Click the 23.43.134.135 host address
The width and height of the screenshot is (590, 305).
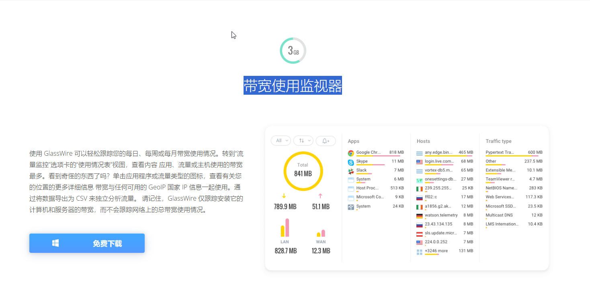coord(438,224)
